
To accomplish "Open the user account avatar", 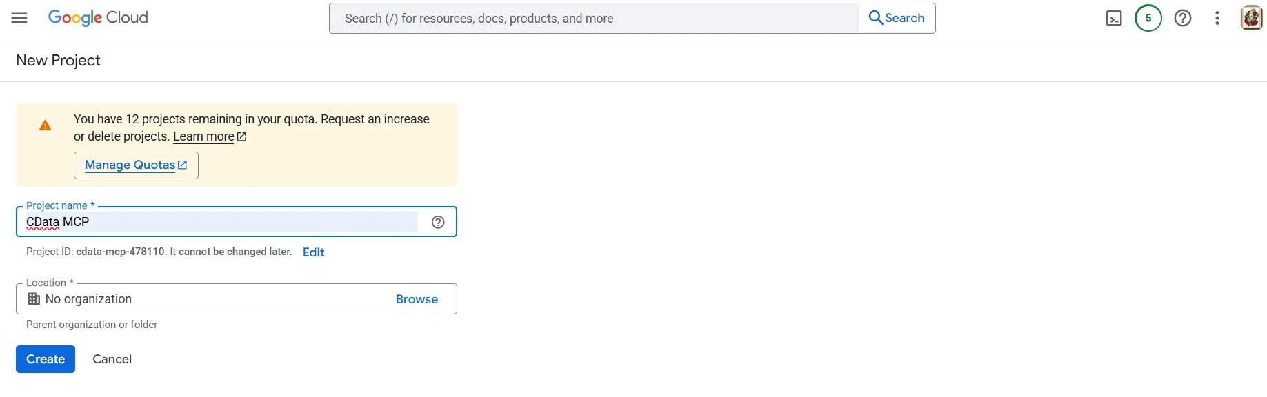I will coord(1251,18).
